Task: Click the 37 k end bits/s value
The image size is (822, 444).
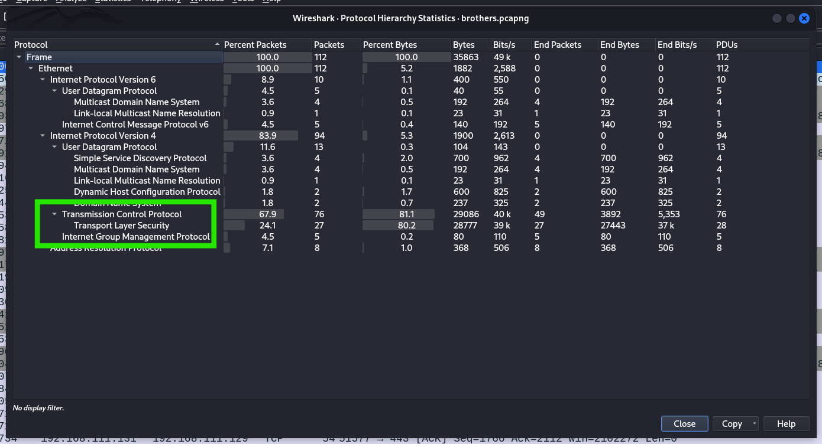Action: tap(666, 226)
